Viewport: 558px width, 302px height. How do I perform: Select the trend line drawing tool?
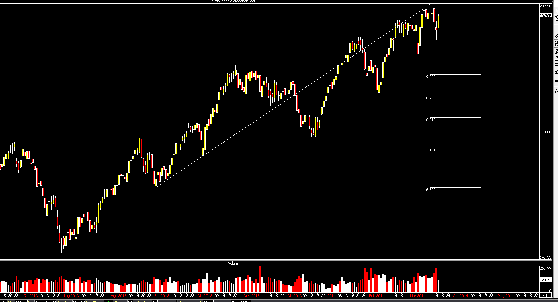(556, 29)
